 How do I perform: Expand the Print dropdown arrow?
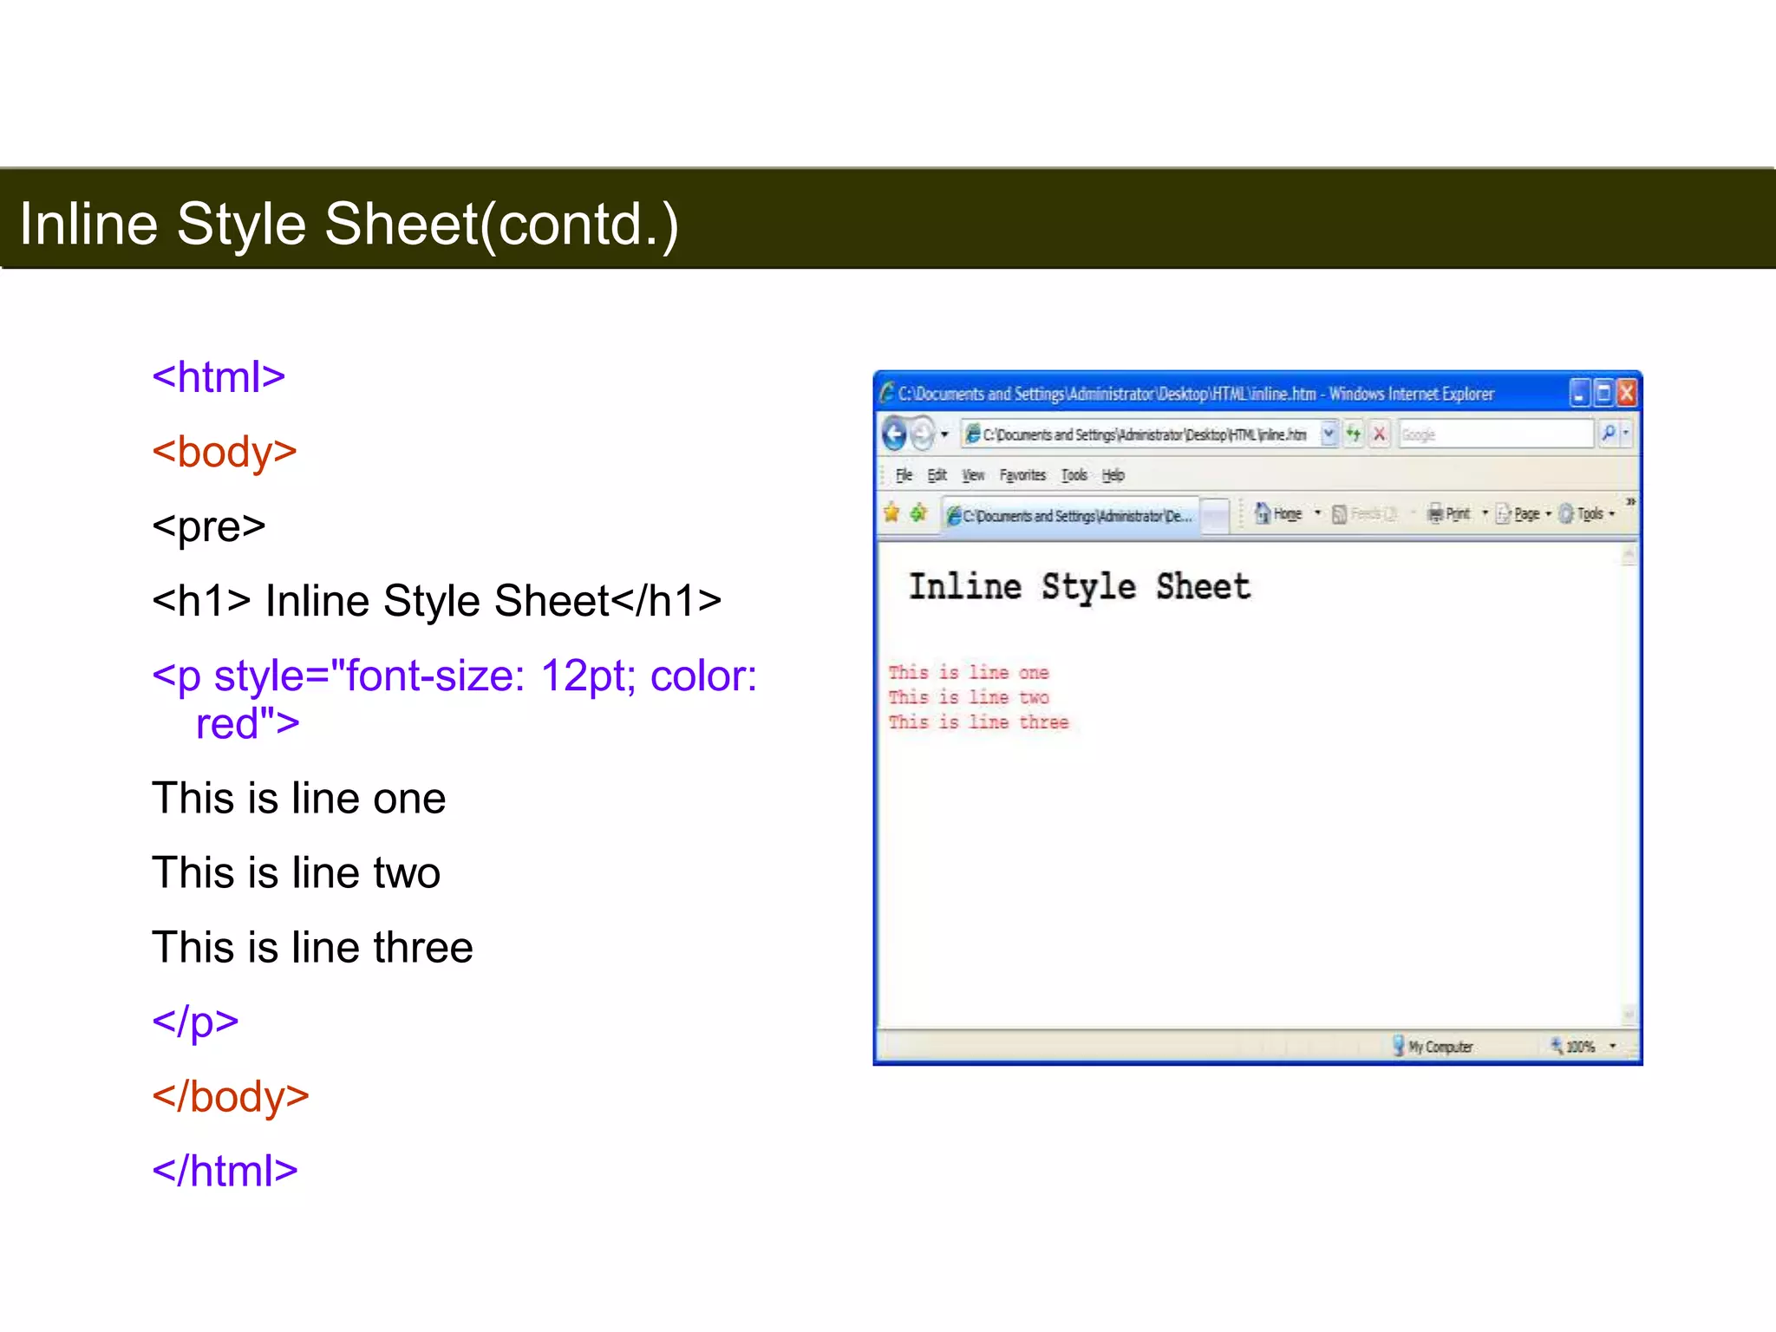1485,514
